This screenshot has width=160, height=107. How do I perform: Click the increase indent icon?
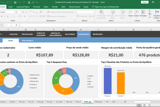click(44, 16)
